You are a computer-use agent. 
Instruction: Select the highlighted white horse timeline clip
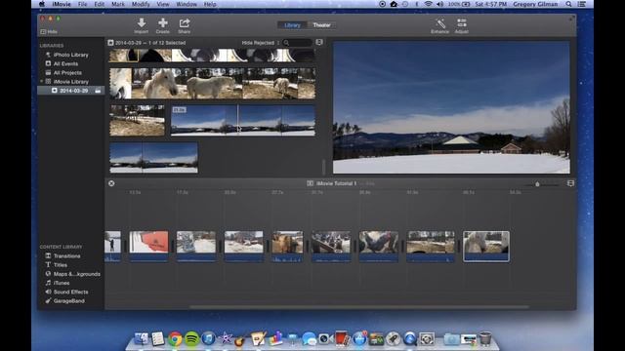[x=486, y=247]
